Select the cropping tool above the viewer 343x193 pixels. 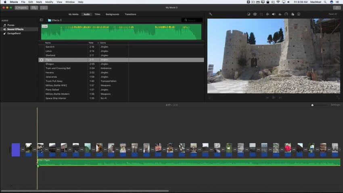tap(261, 14)
